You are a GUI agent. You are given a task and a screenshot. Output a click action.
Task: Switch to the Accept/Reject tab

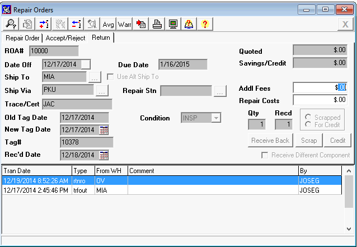pos(65,38)
